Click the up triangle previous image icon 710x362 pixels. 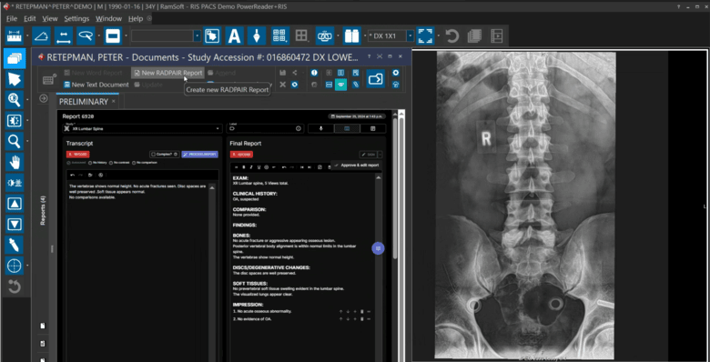[15, 204]
